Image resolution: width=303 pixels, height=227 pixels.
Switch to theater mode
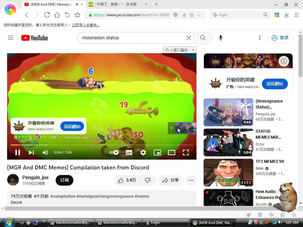click(171, 153)
